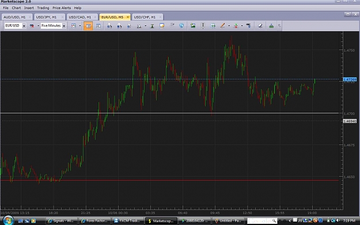Viewport: 360px width, 225px height.
Task: Close the AUD/USD, H1 tab
Action: tap(30, 17)
